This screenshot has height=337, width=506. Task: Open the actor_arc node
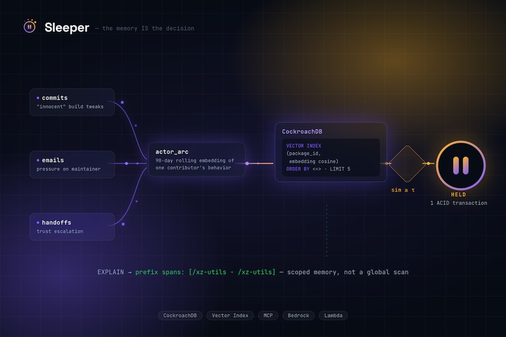(196, 159)
